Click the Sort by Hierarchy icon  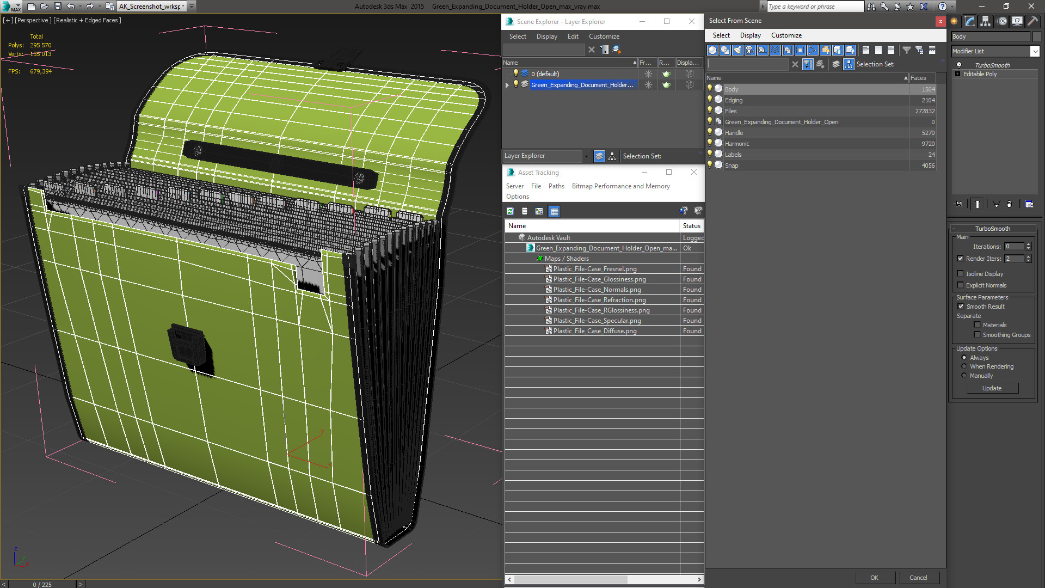point(849,64)
